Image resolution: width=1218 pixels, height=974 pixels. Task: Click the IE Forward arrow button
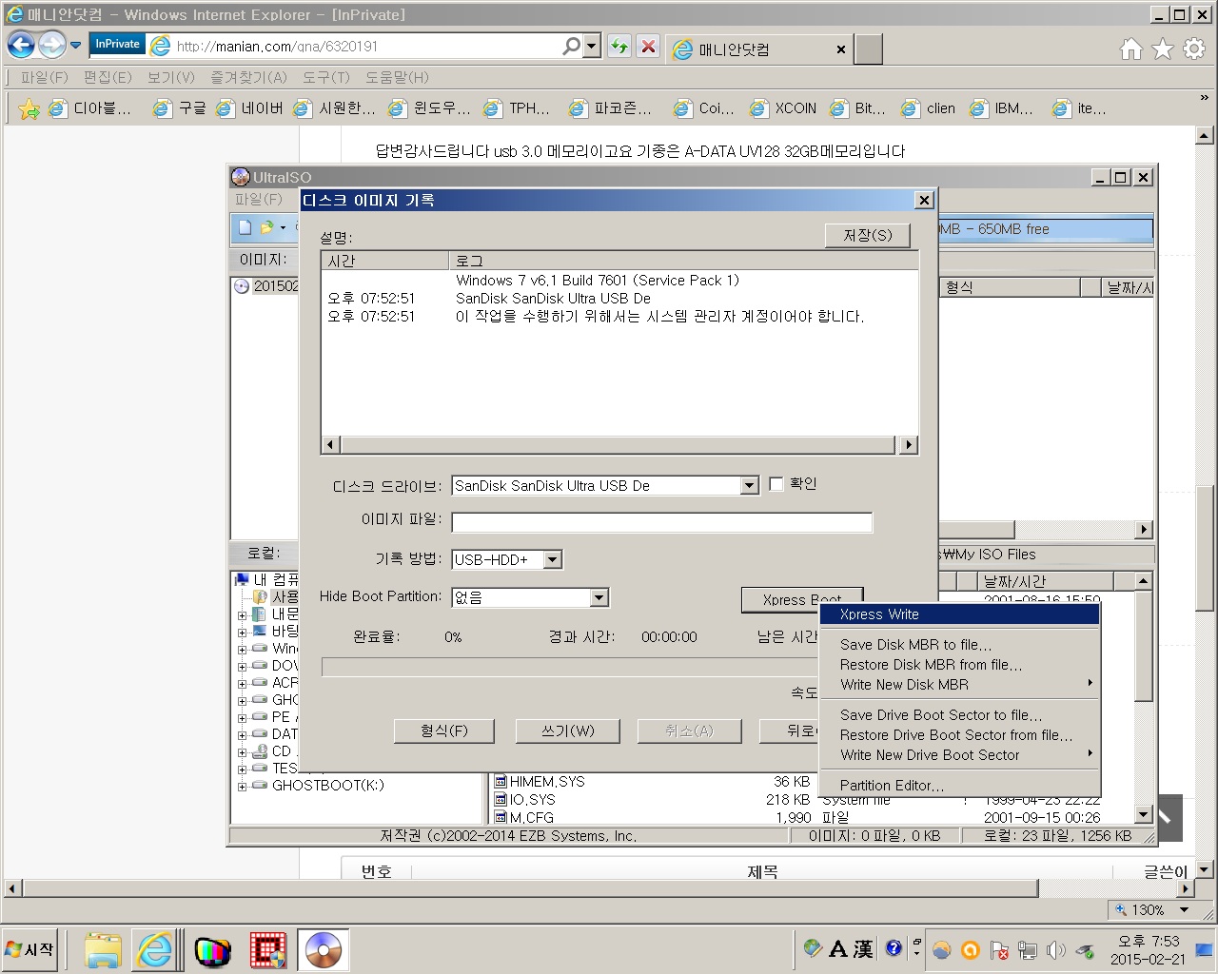(52, 45)
